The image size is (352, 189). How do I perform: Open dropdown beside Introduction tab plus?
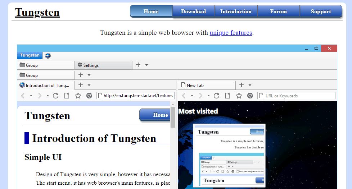click(89, 85)
